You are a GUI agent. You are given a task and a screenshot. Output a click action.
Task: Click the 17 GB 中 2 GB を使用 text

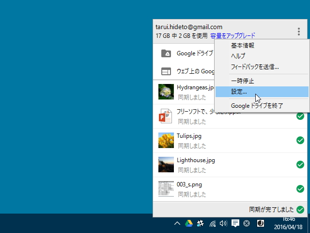coord(182,35)
